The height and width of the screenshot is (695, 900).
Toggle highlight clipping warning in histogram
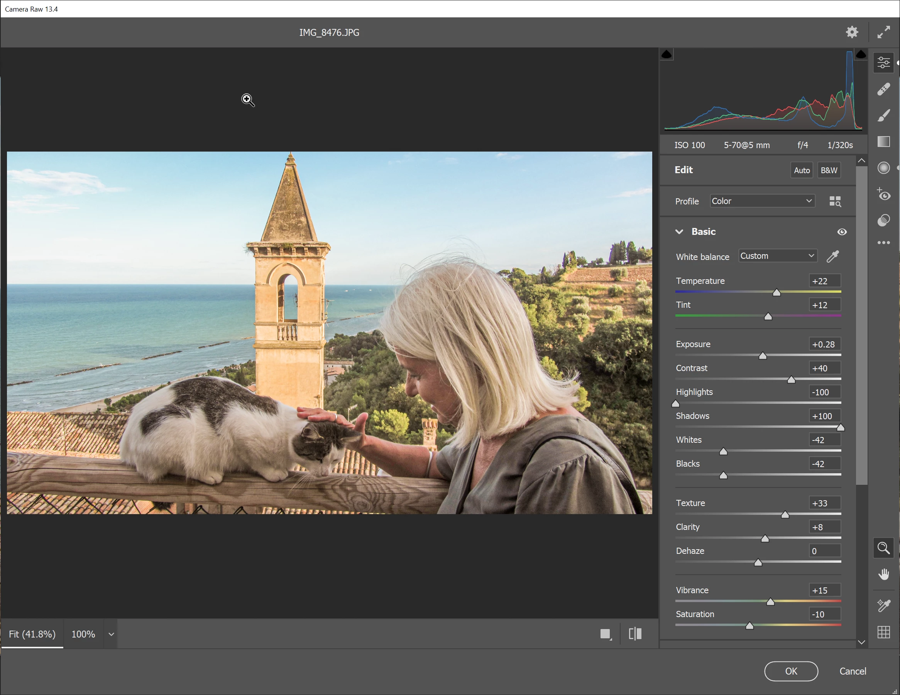coord(860,54)
